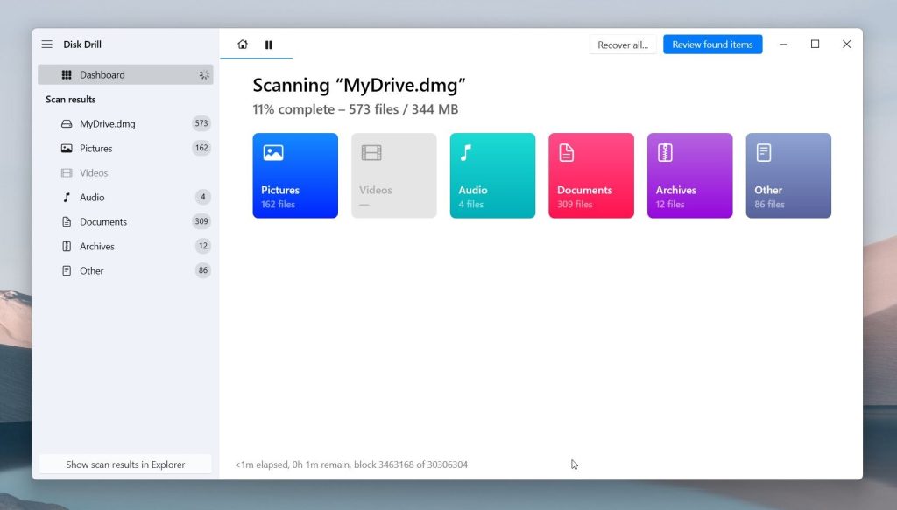Click the Archives tile showing 12 files
The height and width of the screenshot is (510, 897).
pyautogui.click(x=689, y=175)
